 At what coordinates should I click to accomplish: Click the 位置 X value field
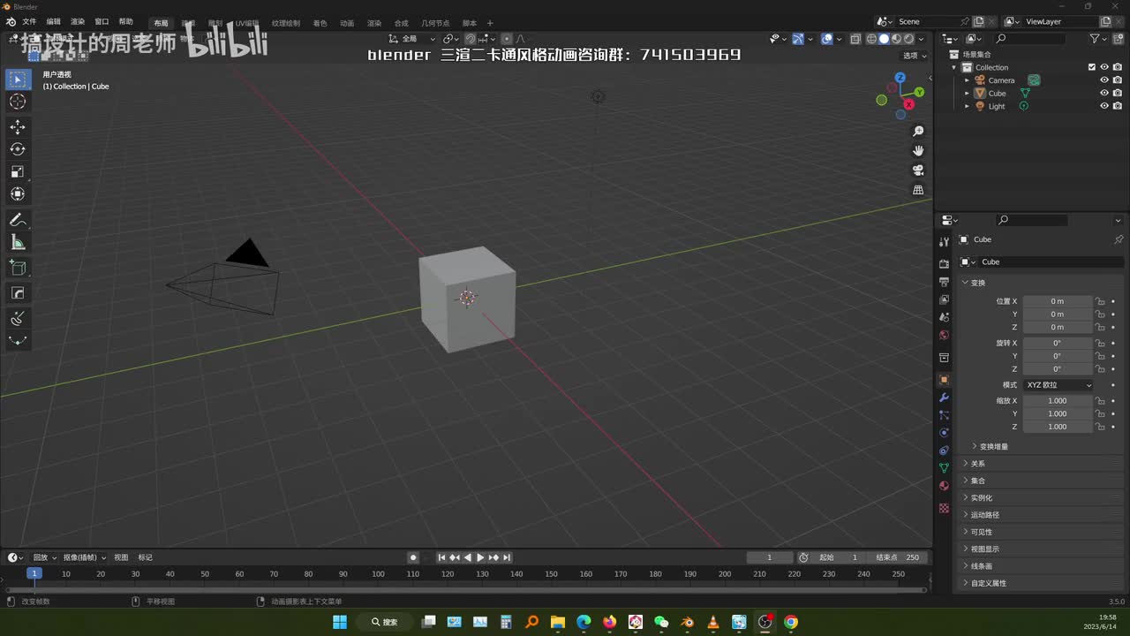(1058, 301)
